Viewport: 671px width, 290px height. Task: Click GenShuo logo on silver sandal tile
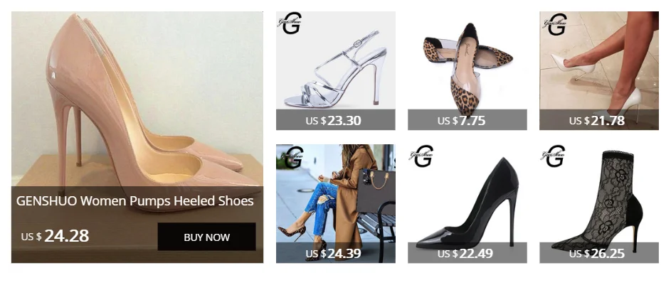tap(290, 23)
